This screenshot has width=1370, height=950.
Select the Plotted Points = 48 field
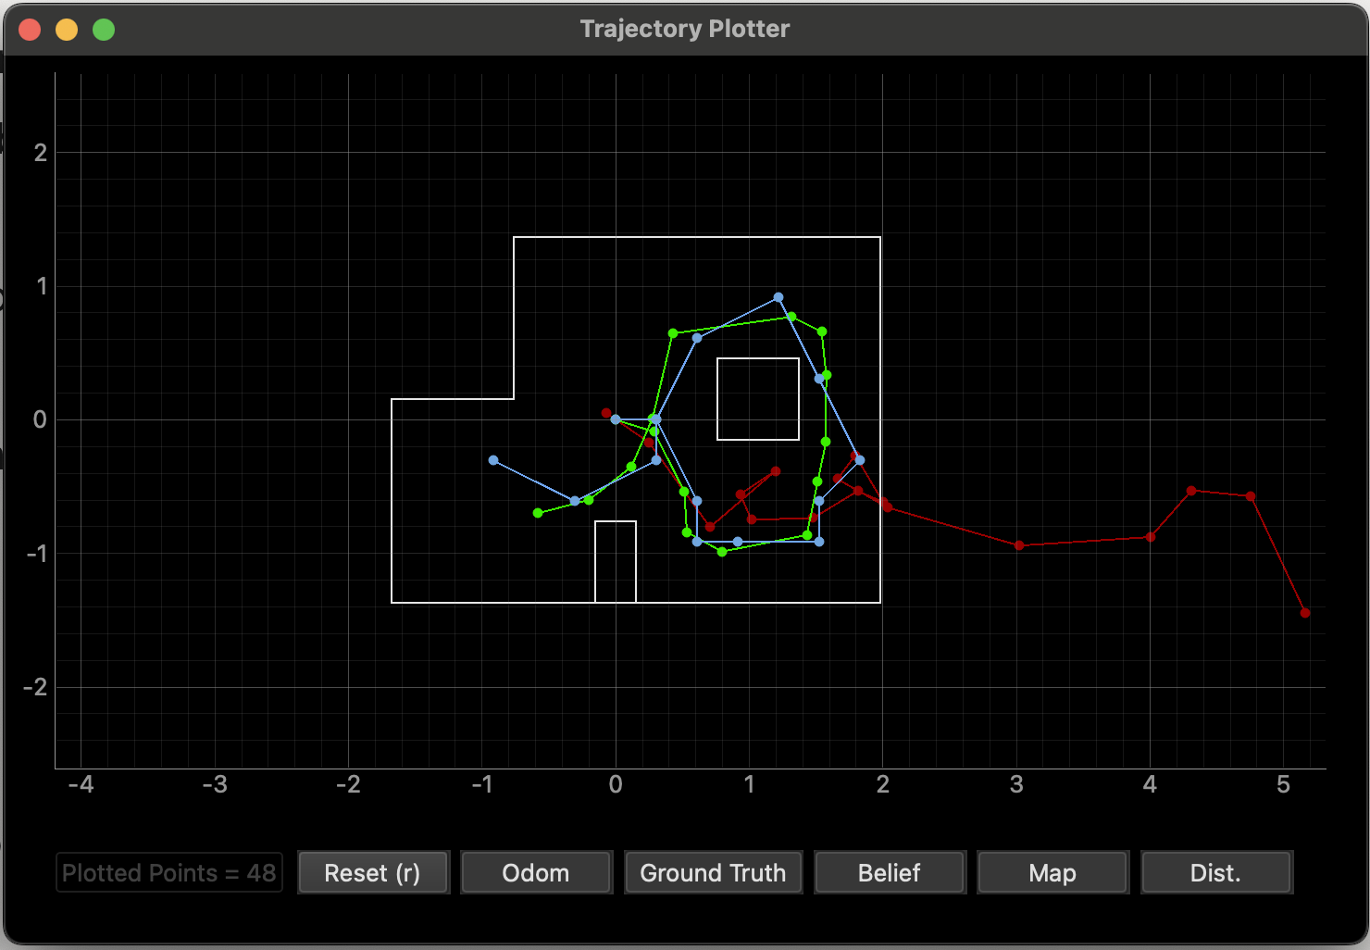click(169, 872)
